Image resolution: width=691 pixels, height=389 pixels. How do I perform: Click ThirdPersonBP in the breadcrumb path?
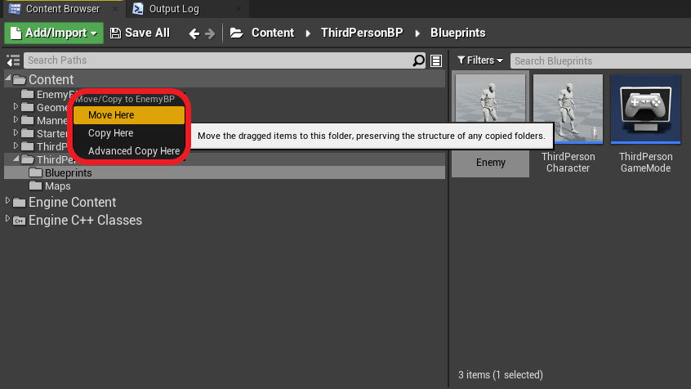(362, 33)
